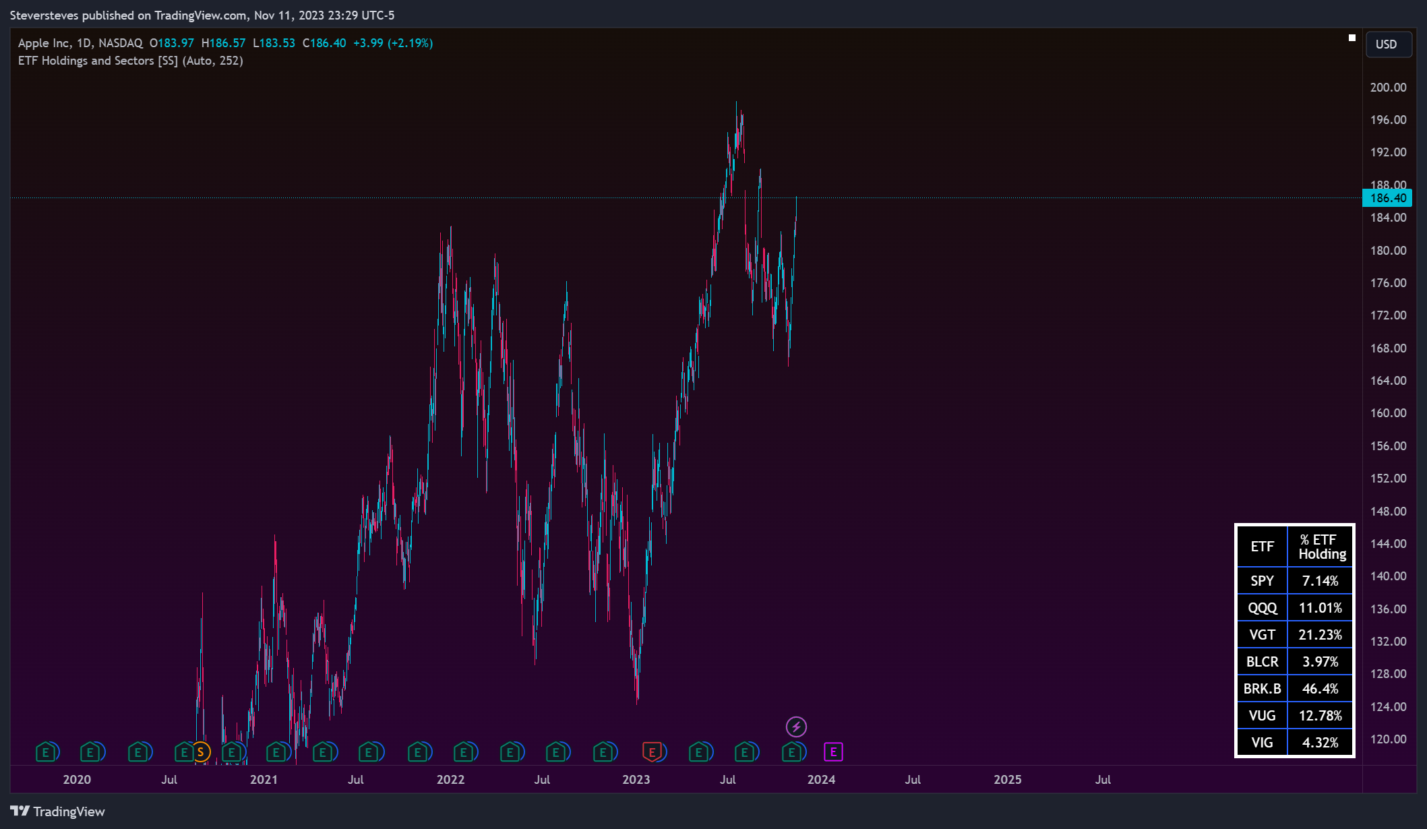Click the 2023 label on time axis
The width and height of the screenshot is (1427, 829).
[x=636, y=780]
